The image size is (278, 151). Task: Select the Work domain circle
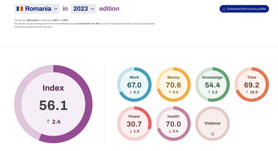[134, 85]
